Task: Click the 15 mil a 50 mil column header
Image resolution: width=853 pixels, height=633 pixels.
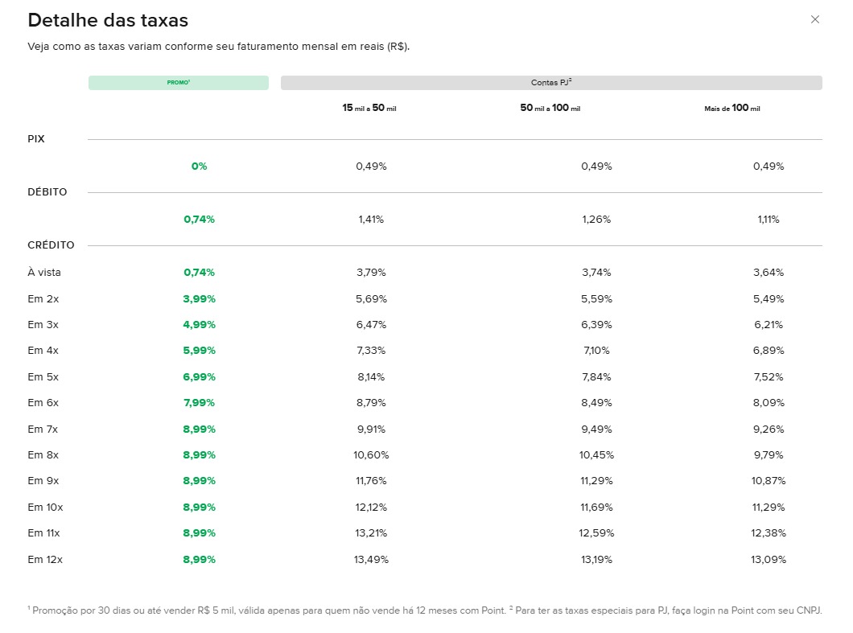Action: point(369,108)
